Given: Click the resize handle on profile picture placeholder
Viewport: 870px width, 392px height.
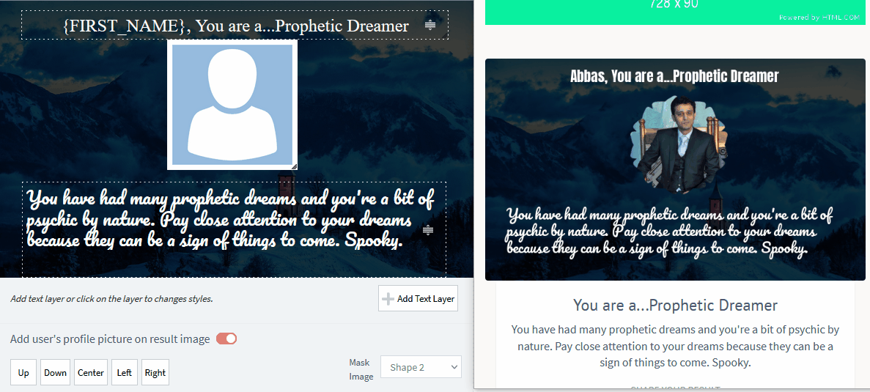Looking at the screenshot, I should [x=293, y=166].
